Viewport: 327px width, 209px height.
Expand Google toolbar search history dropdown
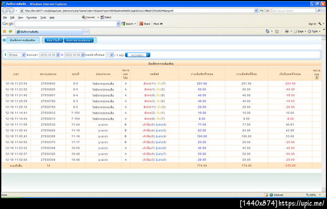[118, 24]
